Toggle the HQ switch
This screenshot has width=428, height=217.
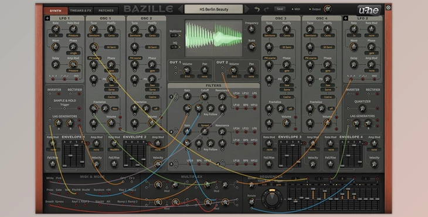(174, 47)
